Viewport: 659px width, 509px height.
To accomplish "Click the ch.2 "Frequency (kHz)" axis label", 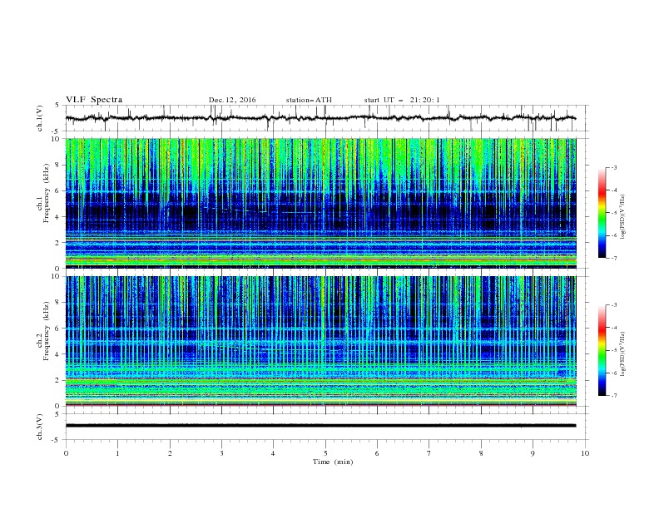I will [x=47, y=331].
